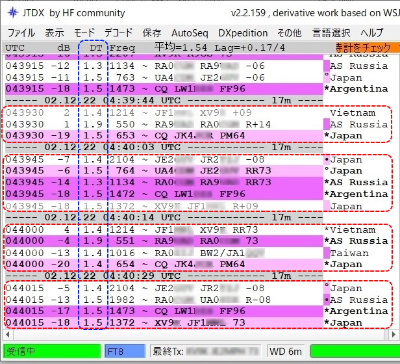This screenshot has width=400, height=364.
Task: Click the pink swatch beside 043930 AS Russia
Action: pos(327,124)
